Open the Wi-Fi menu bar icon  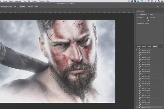[x=148, y=1]
